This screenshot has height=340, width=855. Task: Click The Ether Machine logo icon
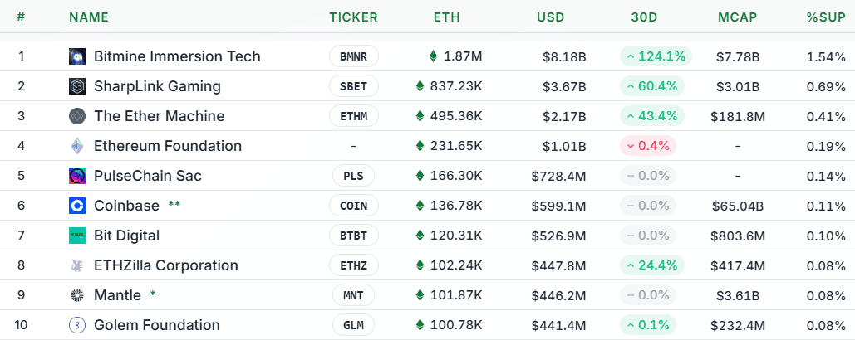pyautogui.click(x=76, y=116)
